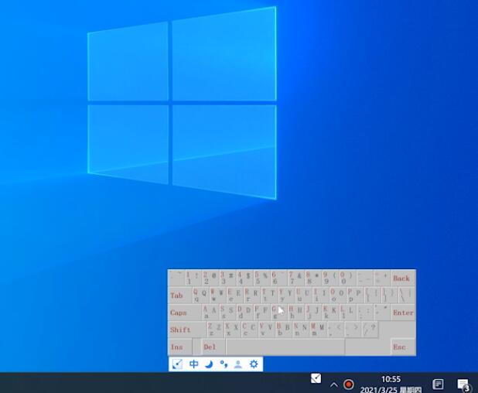Click the W key on soft keyboard
Image resolution: width=478 pixels, height=393 pixels.
[218, 295]
